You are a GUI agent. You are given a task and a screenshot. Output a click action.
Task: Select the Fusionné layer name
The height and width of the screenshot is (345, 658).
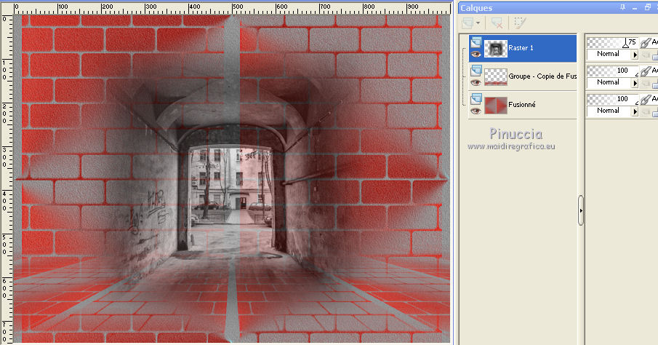522,105
